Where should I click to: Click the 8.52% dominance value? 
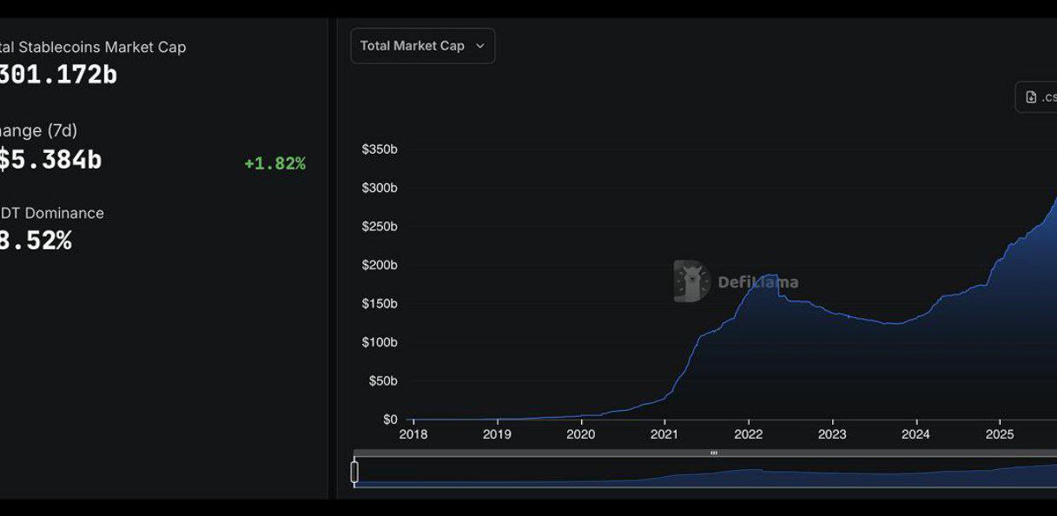36,241
